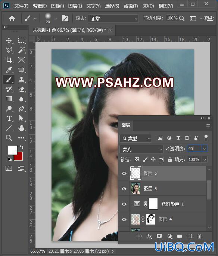This screenshot has width=218, height=256.
Task: Select the Zoom tool
Action: coord(9,138)
